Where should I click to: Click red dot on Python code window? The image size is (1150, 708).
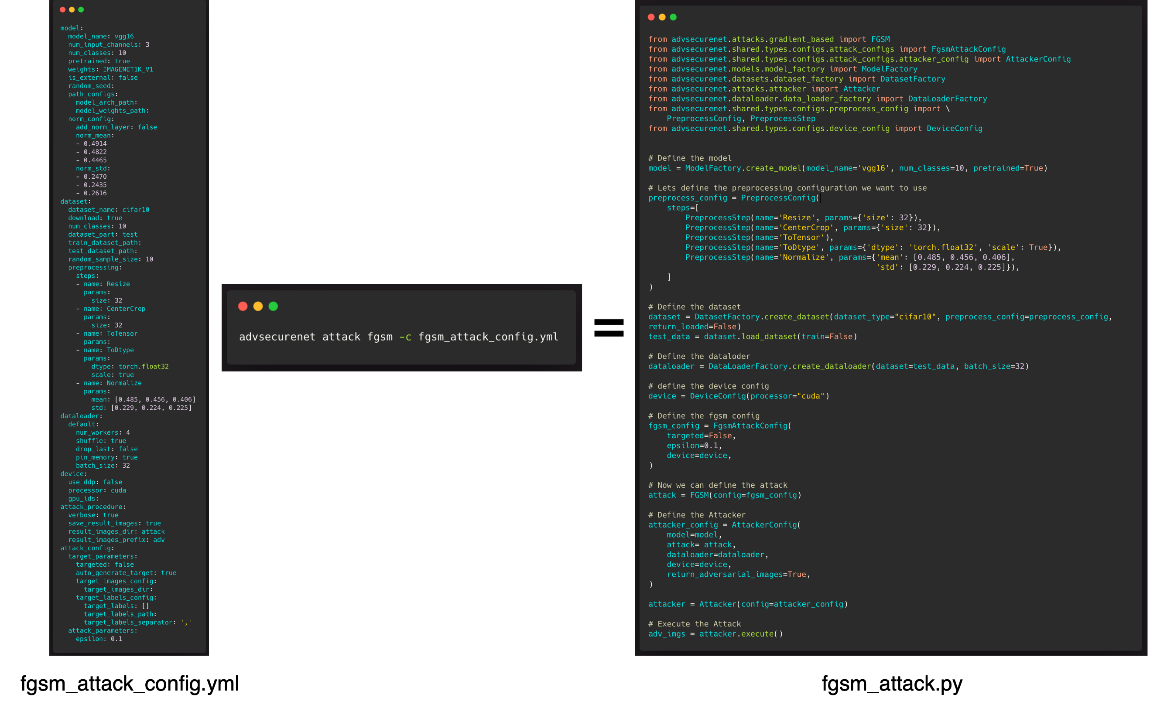[x=651, y=17]
